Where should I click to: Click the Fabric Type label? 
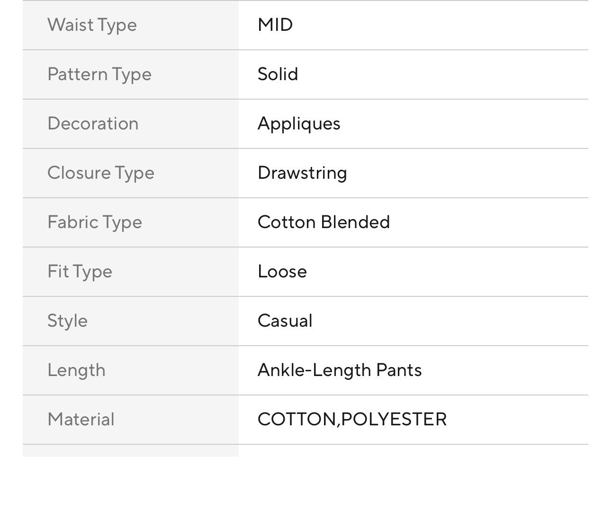[x=95, y=222]
